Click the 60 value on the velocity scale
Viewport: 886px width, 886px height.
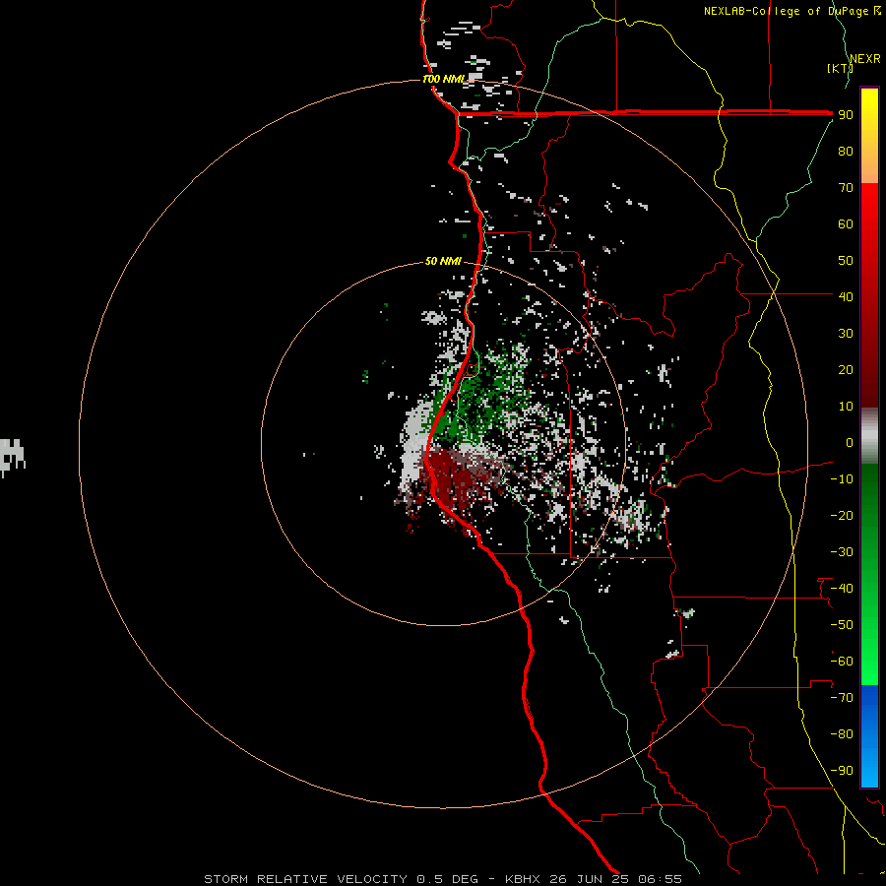846,224
